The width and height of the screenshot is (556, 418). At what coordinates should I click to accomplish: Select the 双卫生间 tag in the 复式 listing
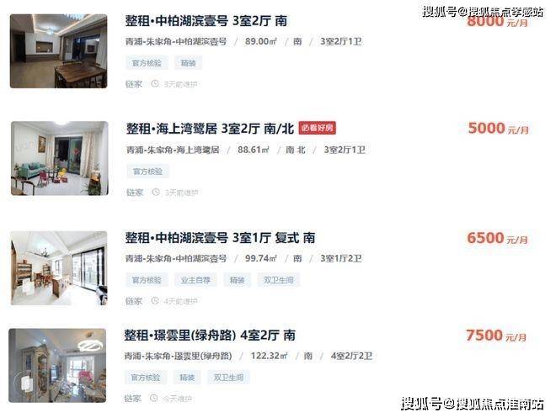[278, 280]
